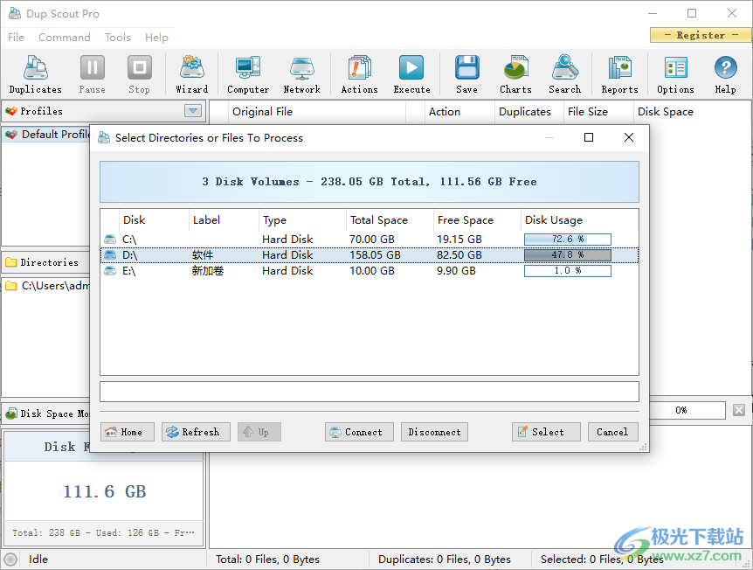Screen dimensions: 753x570
Task: Click the Duplicates column header in results
Action: point(529,112)
